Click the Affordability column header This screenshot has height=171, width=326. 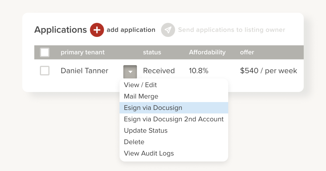(x=207, y=52)
